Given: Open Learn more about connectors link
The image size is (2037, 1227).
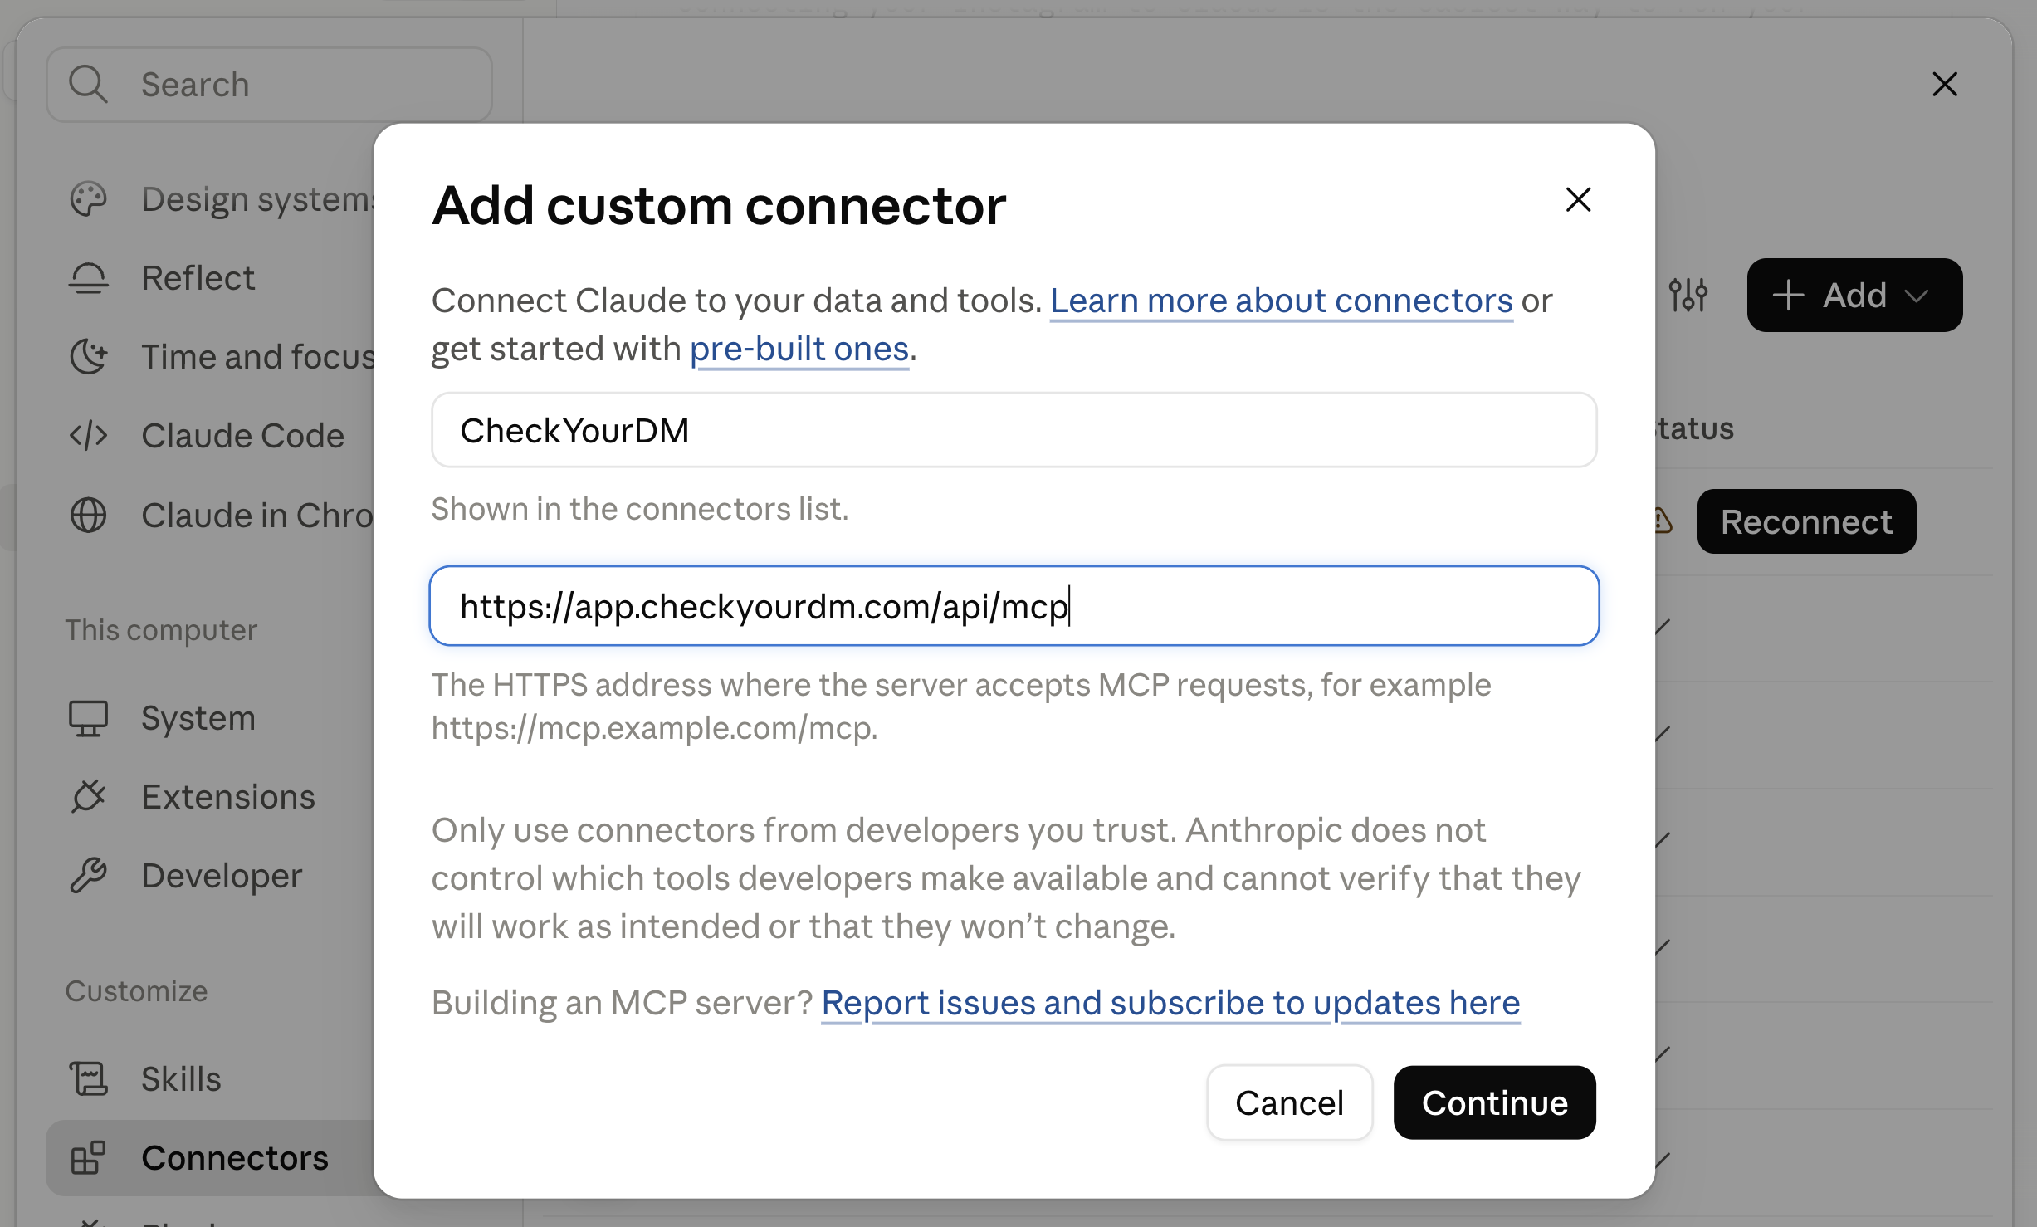Looking at the screenshot, I should pos(1282,301).
